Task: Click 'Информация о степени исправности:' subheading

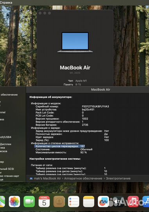Action: click(55, 143)
